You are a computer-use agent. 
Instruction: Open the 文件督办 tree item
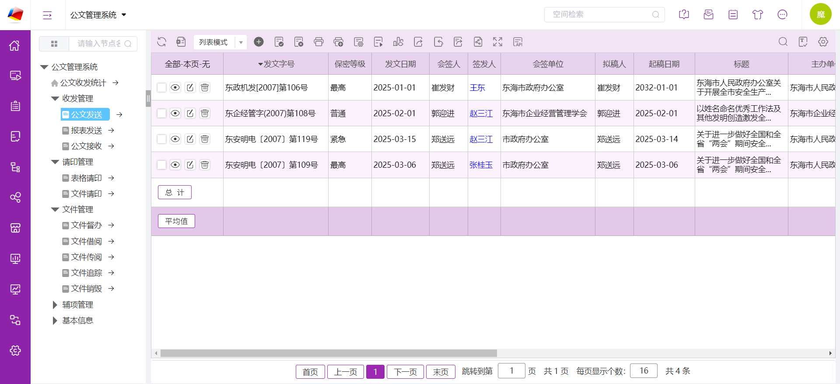tap(87, 225)
